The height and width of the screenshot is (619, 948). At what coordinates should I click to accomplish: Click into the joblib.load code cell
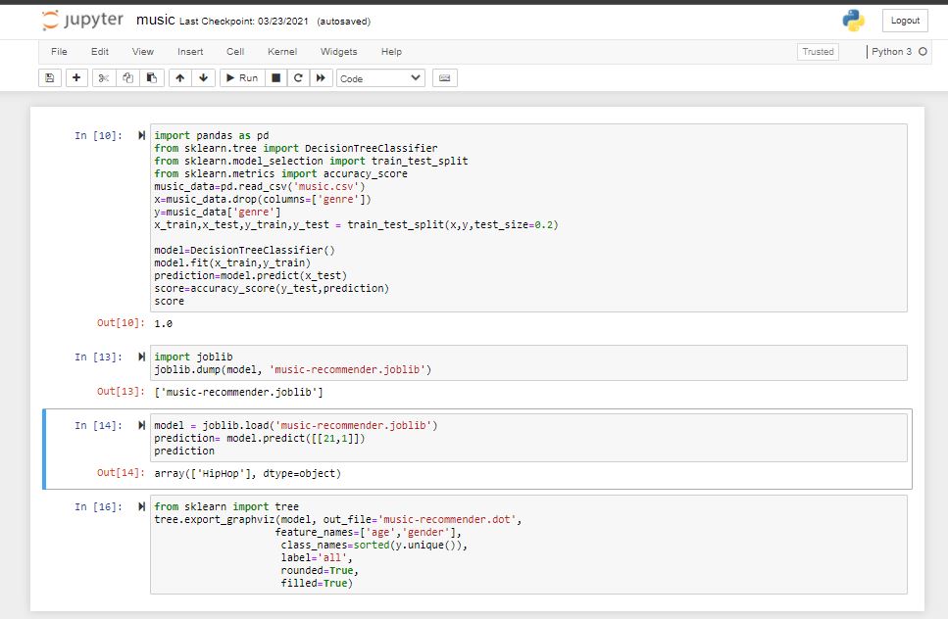coord(528,438)
